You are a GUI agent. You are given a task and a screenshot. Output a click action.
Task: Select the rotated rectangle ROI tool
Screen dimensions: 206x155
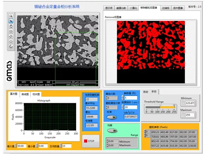pos(11,36)
